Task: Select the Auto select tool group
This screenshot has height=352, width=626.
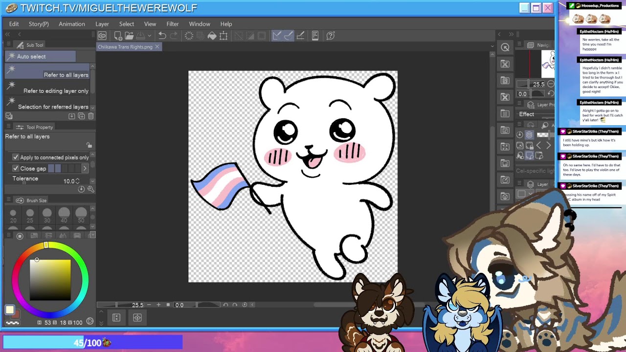Action: coord(40,56)
